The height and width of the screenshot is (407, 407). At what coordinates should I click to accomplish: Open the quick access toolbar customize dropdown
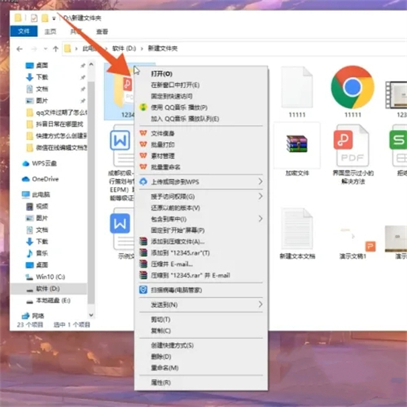click(54, 18)
